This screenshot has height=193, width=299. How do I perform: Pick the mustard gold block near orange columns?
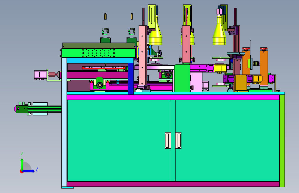[241, 83]
